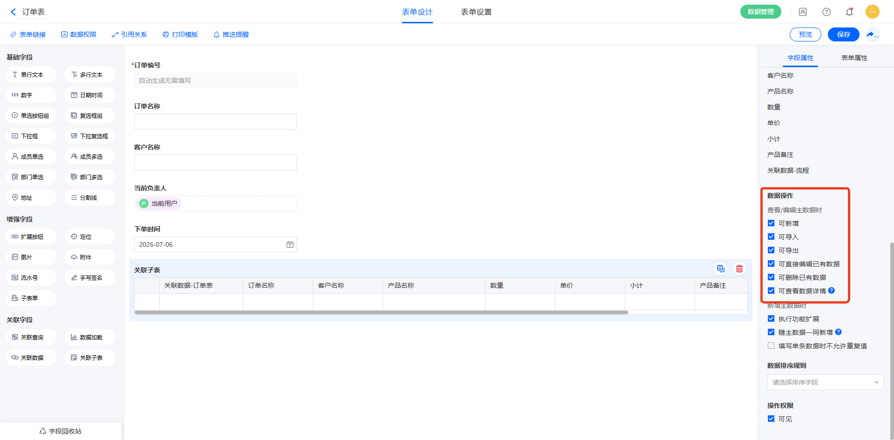Click 预览 button
This screenshot has width=894, height=440.
806,34
